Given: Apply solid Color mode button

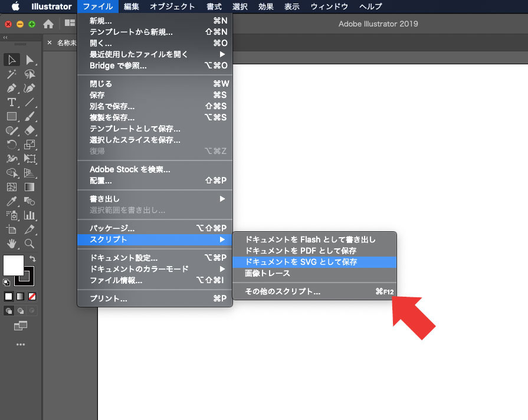Looking at the screenshot, I should [x=8, y=296].
